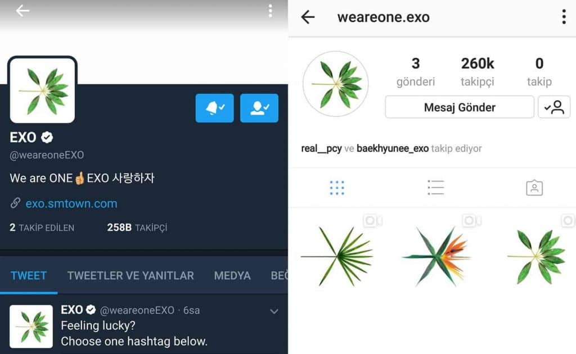Switch to the MEDYA tab

pyautogui.click(x=232, y=275)
